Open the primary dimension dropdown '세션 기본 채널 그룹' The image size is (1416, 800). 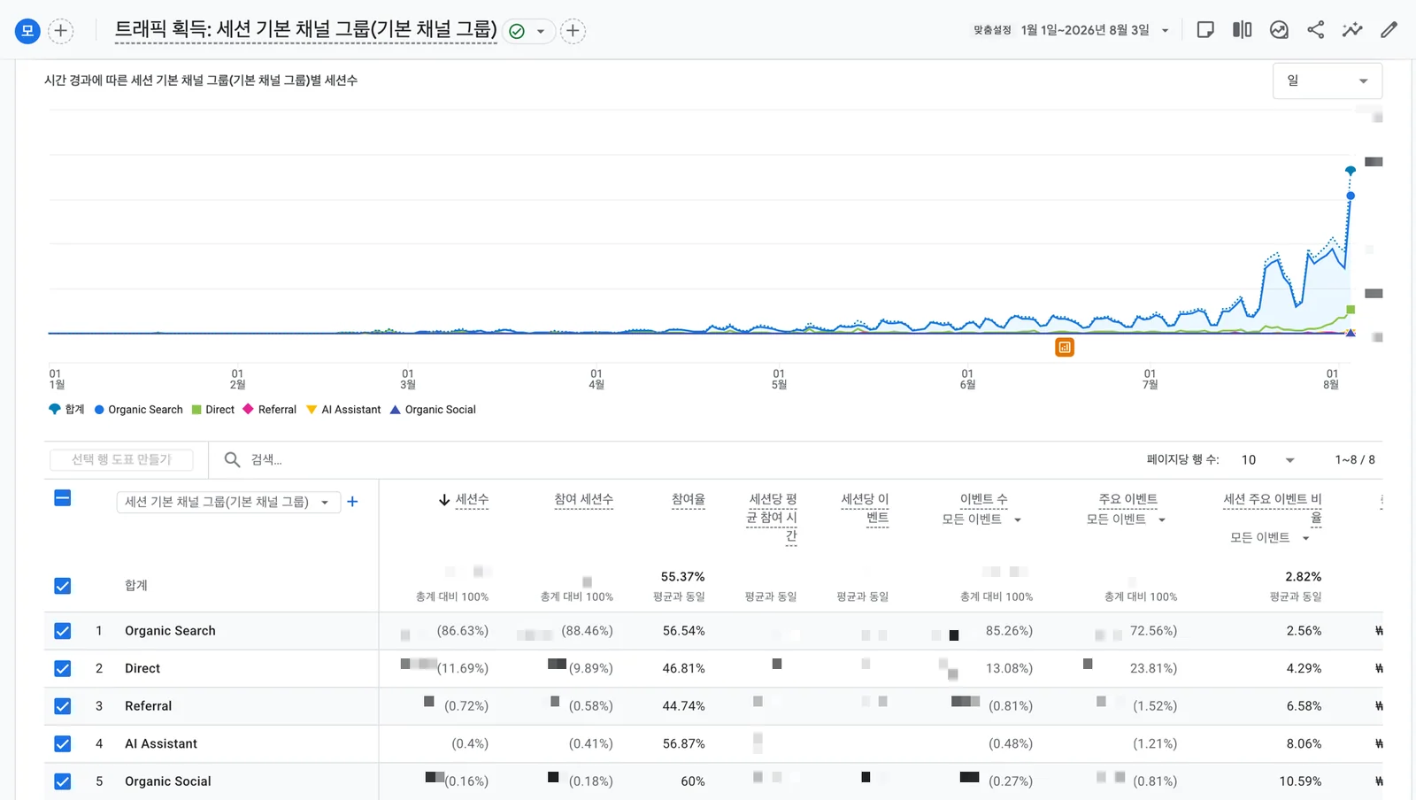click(228, 502)
